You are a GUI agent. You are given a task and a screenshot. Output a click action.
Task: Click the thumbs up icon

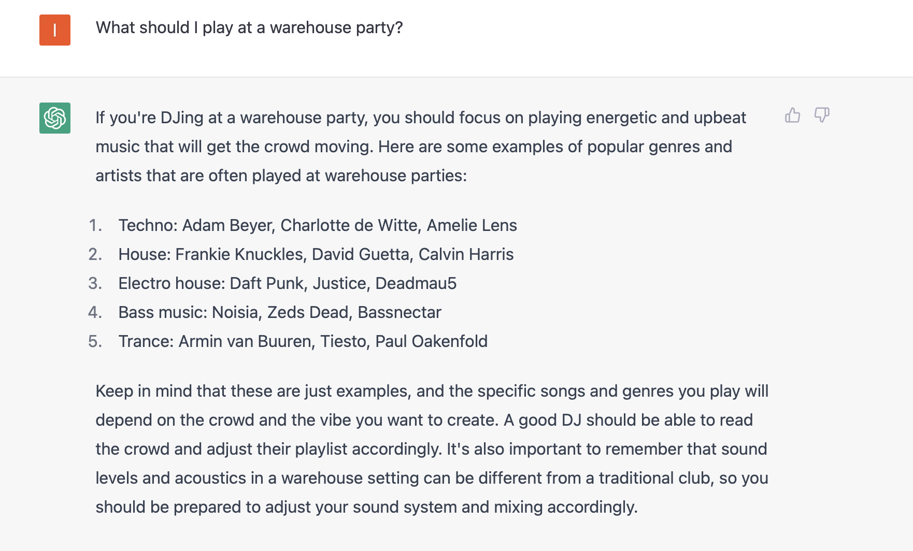[792, 115]
